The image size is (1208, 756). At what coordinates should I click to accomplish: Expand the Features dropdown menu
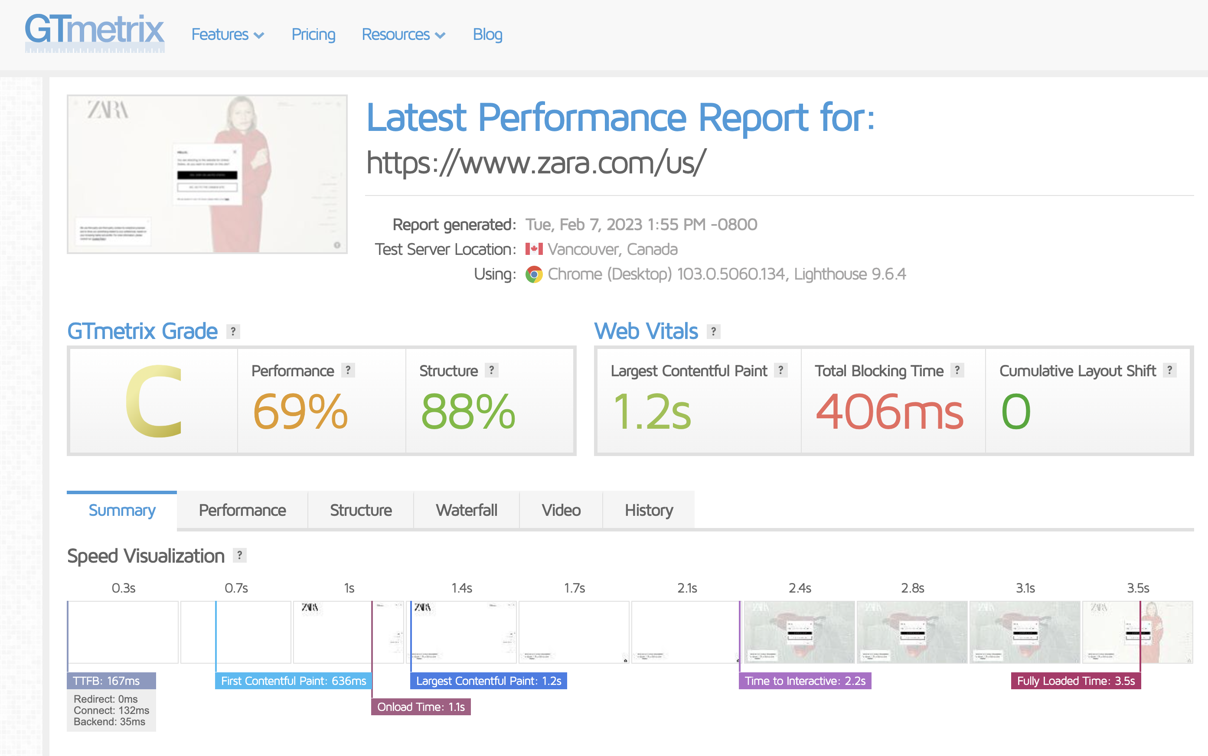pyautogui.click(x=228, y=35)
